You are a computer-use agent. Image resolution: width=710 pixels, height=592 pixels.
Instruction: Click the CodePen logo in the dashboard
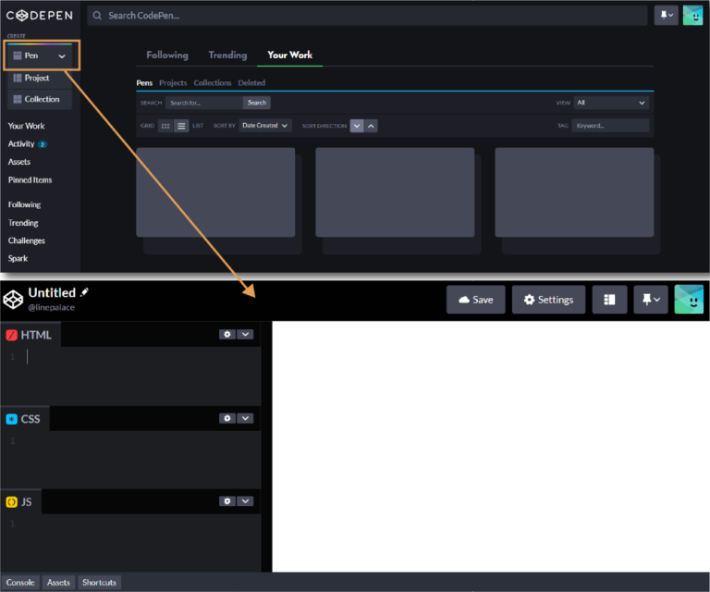click(x=39, y=16)
